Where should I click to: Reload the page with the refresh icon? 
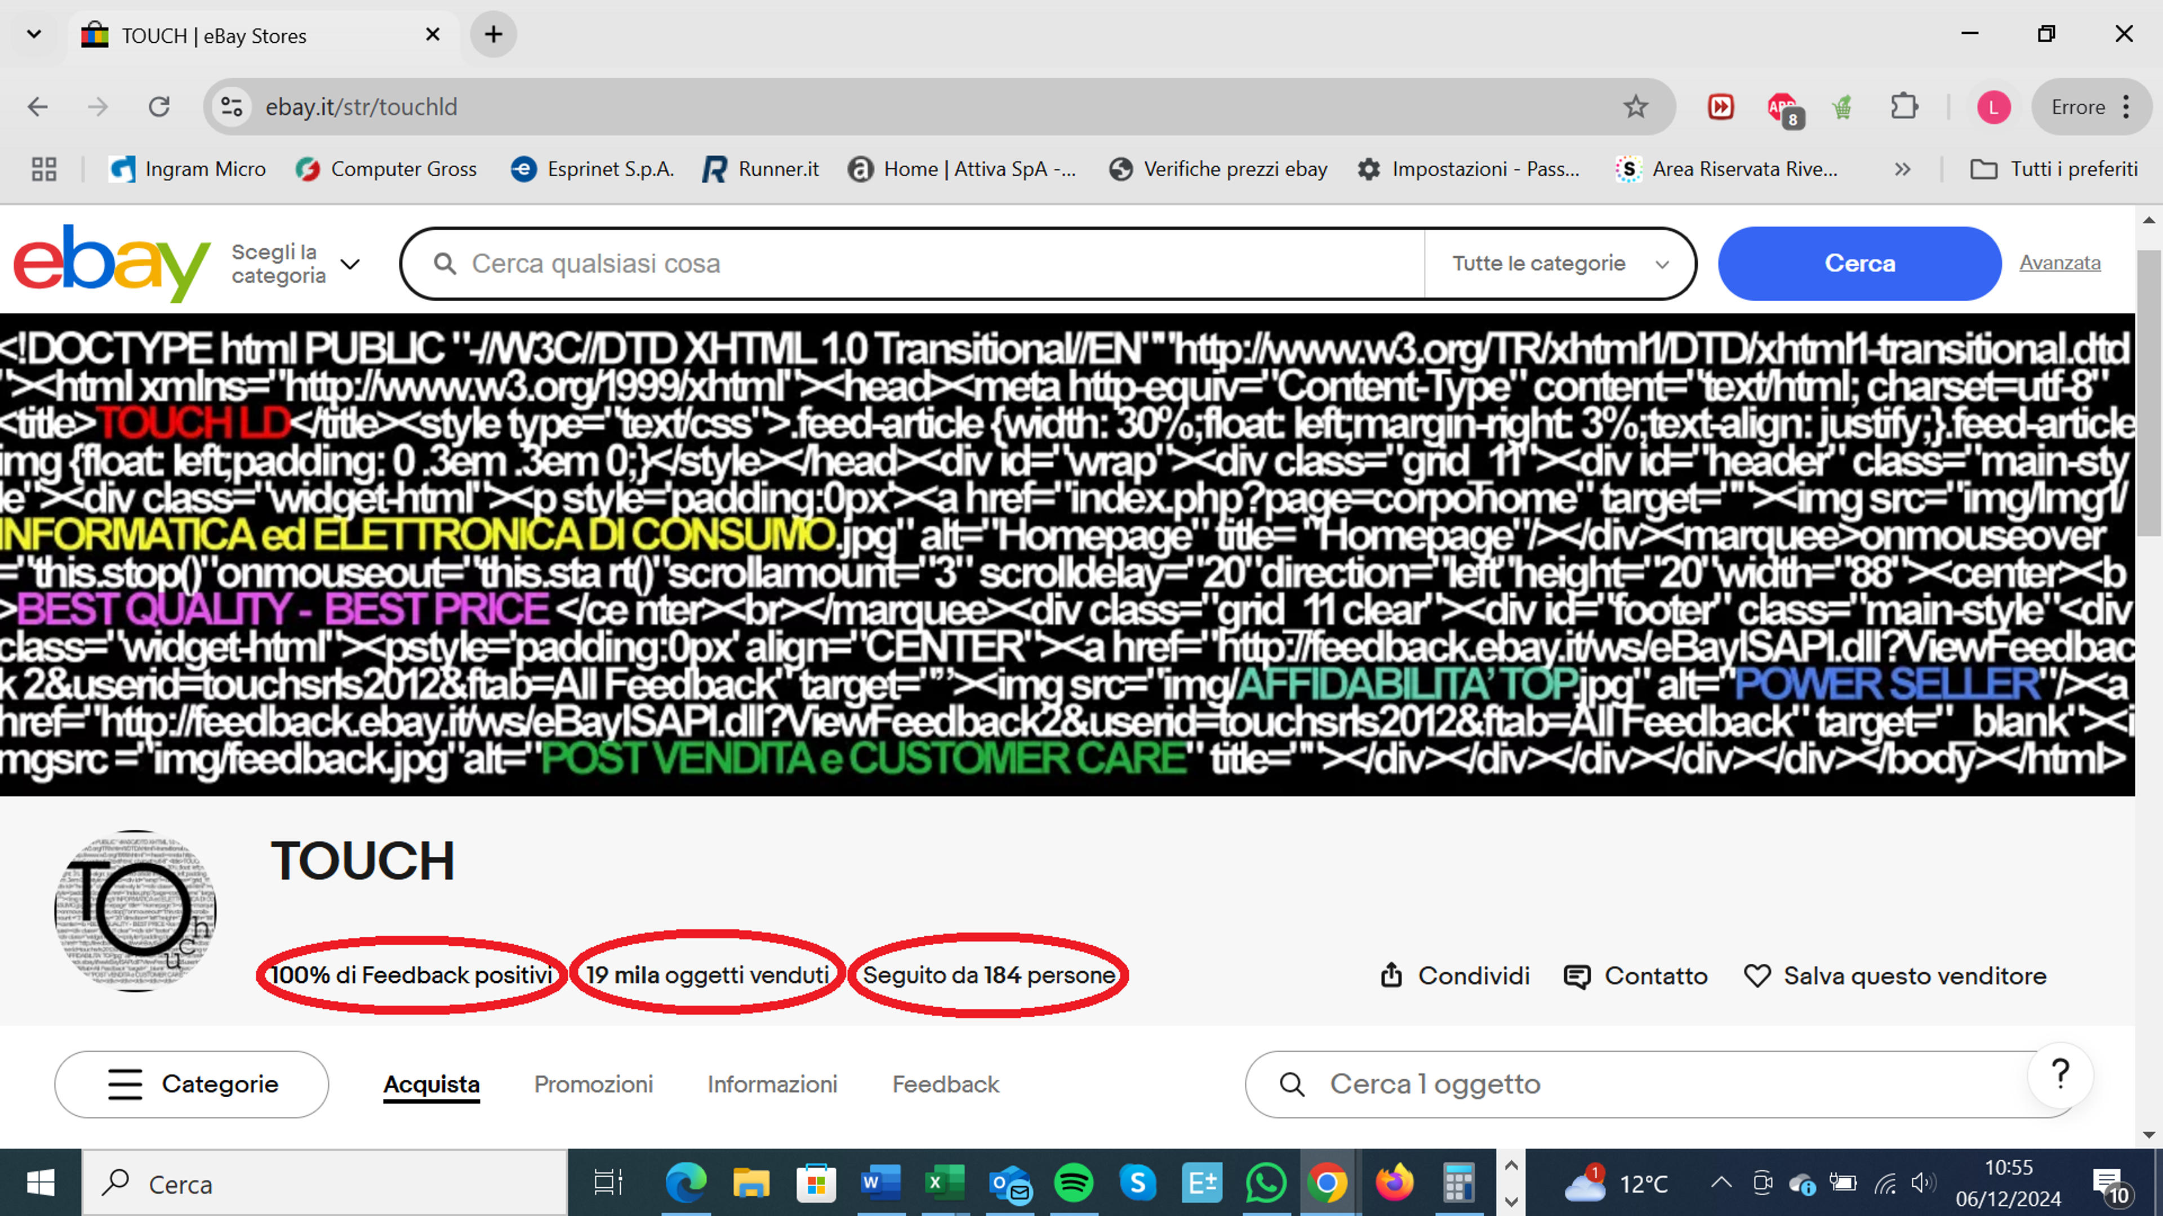[x=159, y=106]
